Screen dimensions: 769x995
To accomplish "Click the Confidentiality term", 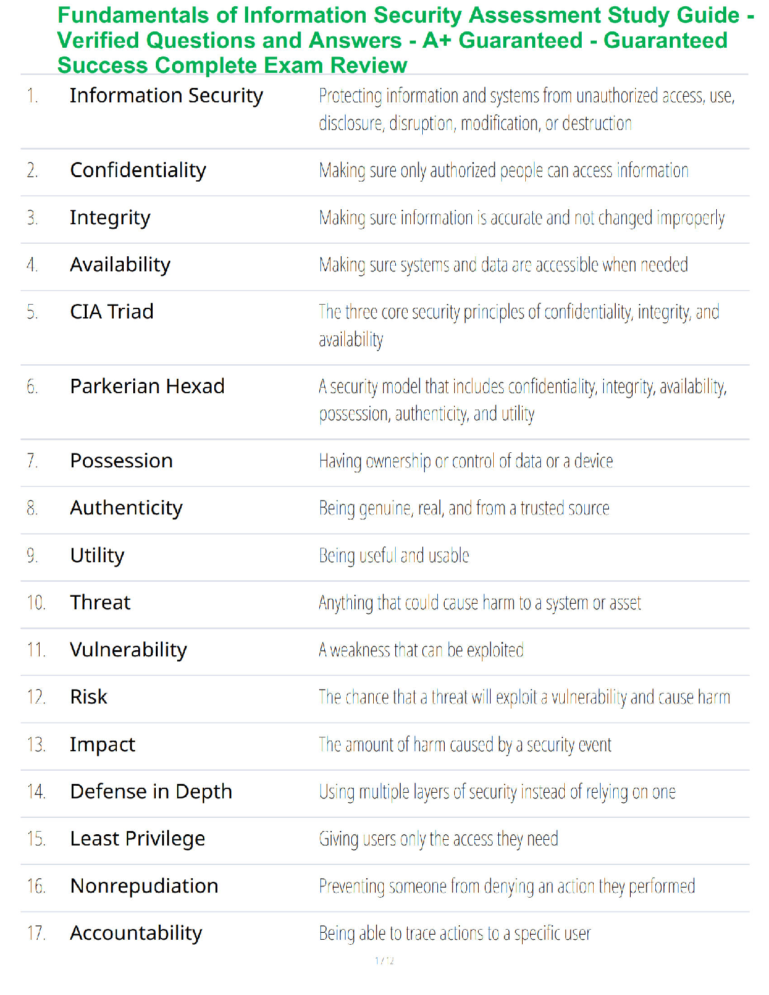I will click(x=138, y=170).
